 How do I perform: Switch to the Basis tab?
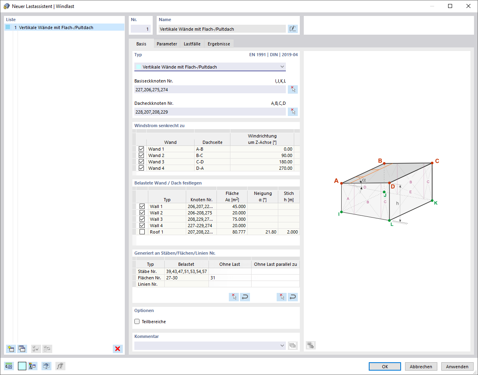tap(141, 44)
